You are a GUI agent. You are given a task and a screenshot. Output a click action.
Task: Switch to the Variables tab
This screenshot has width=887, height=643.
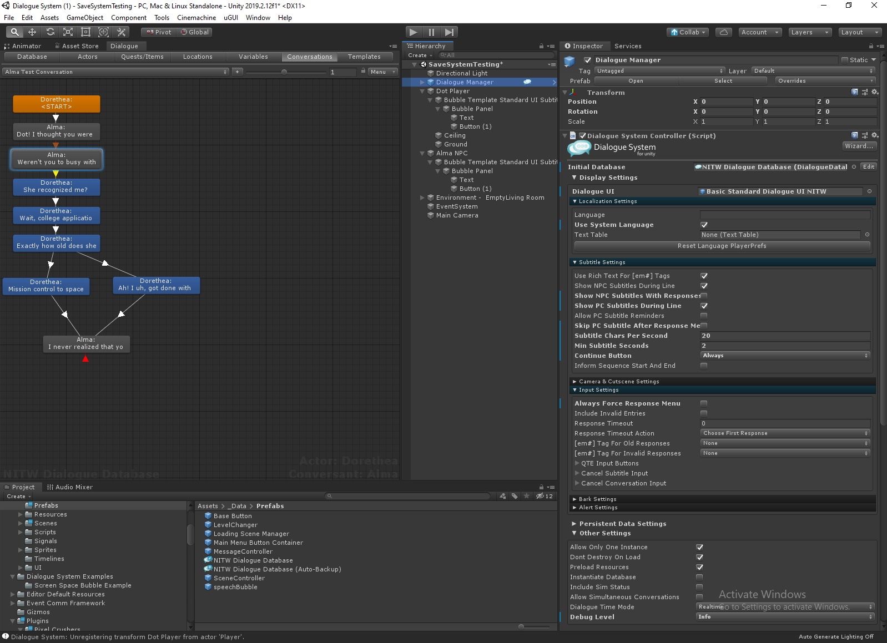click(x=253, y=57)
